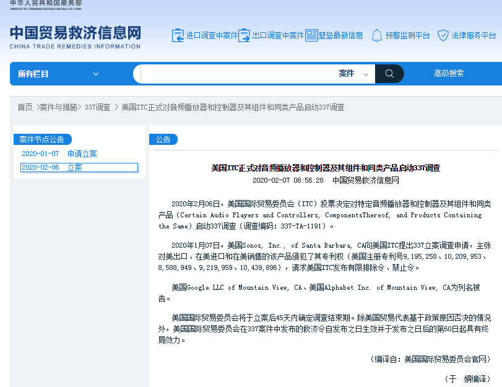Viewport: 502px width, 387px height.
Task: Click the trade barrier news icon
Action: click(311, 35)
